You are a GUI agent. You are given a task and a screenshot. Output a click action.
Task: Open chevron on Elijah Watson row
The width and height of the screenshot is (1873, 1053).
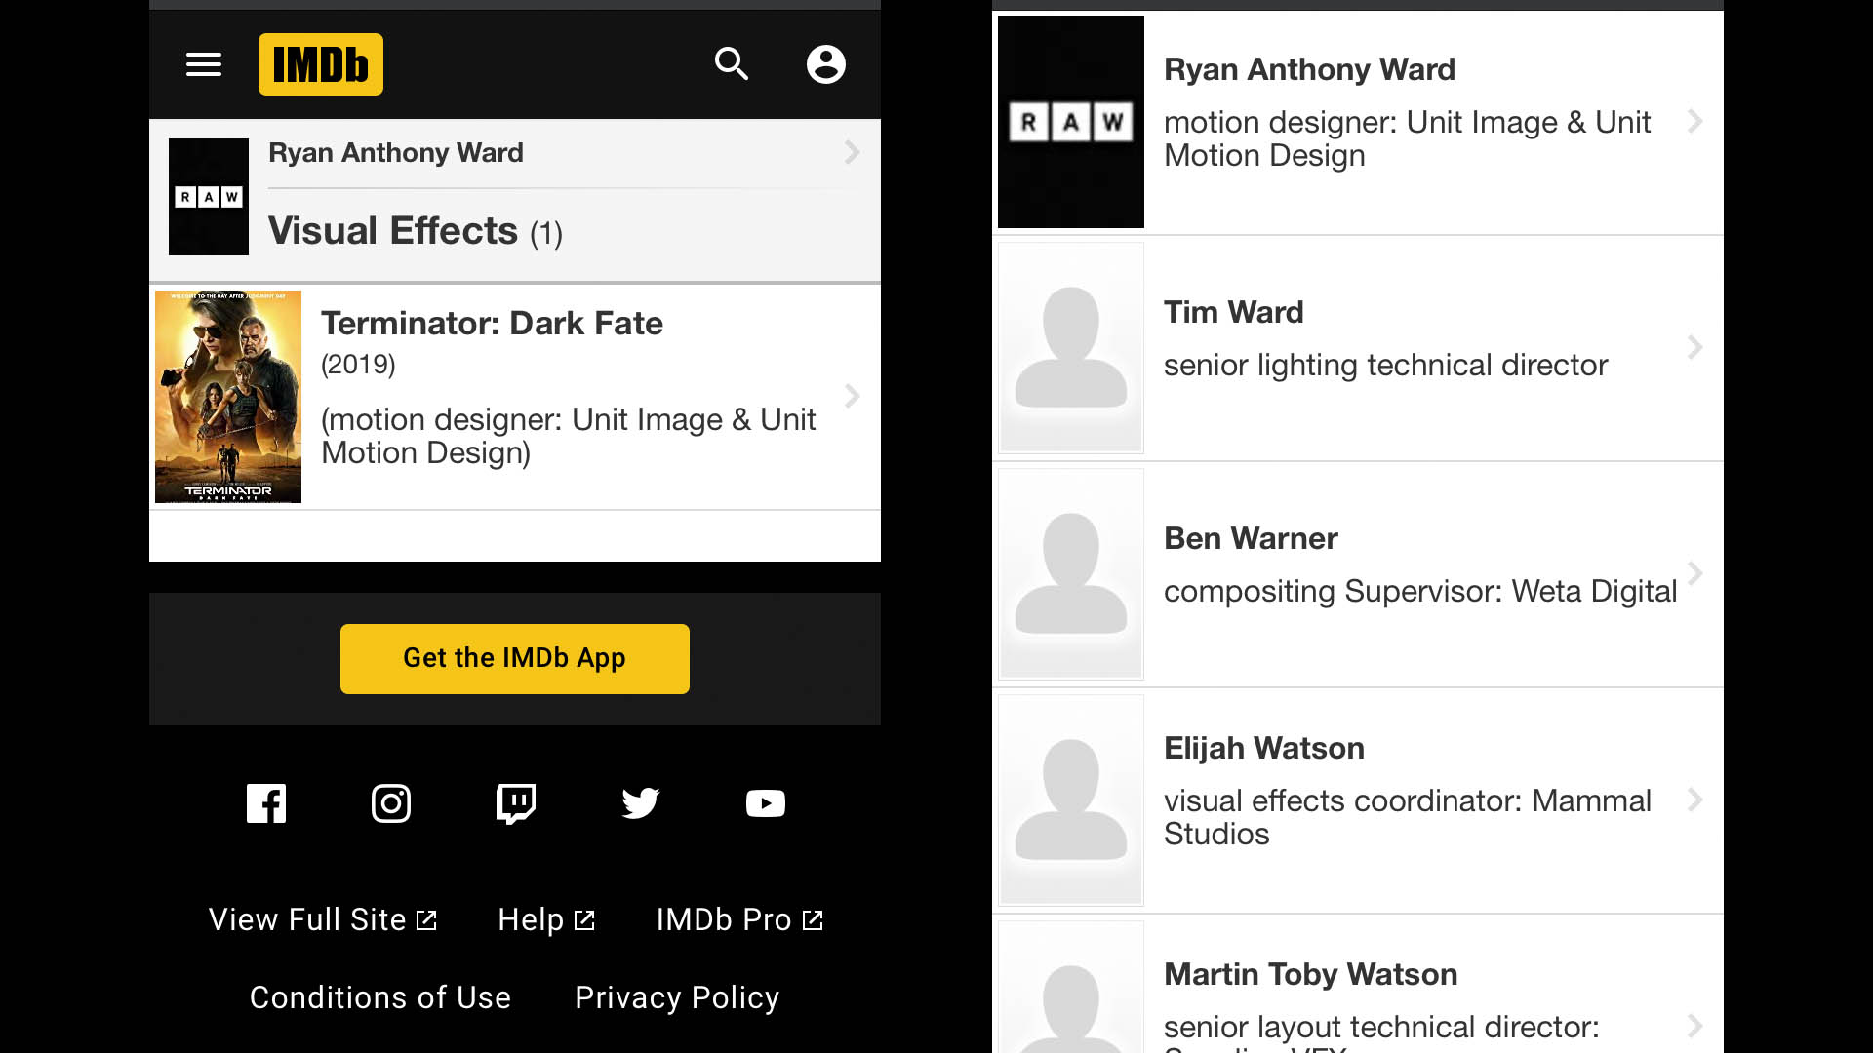click(x=1695, y=799)
